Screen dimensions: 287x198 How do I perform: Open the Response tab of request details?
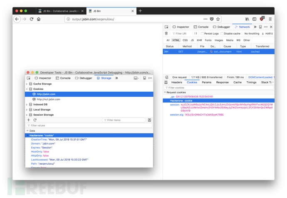click(222, 83)
